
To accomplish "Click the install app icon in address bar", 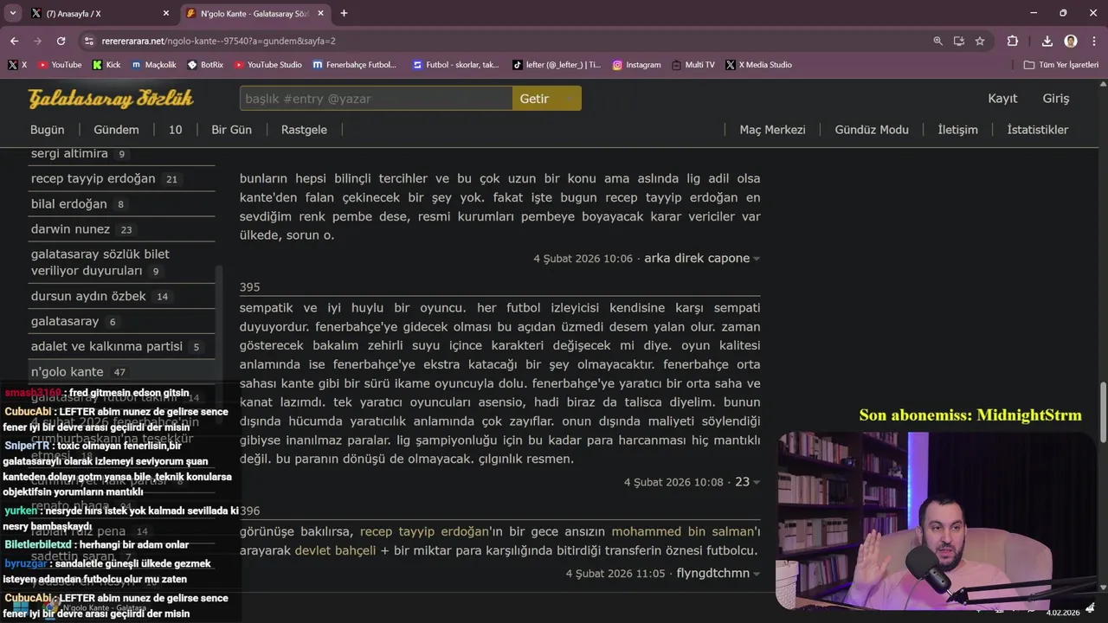I will pyautogui.click(x=959, y=41).
